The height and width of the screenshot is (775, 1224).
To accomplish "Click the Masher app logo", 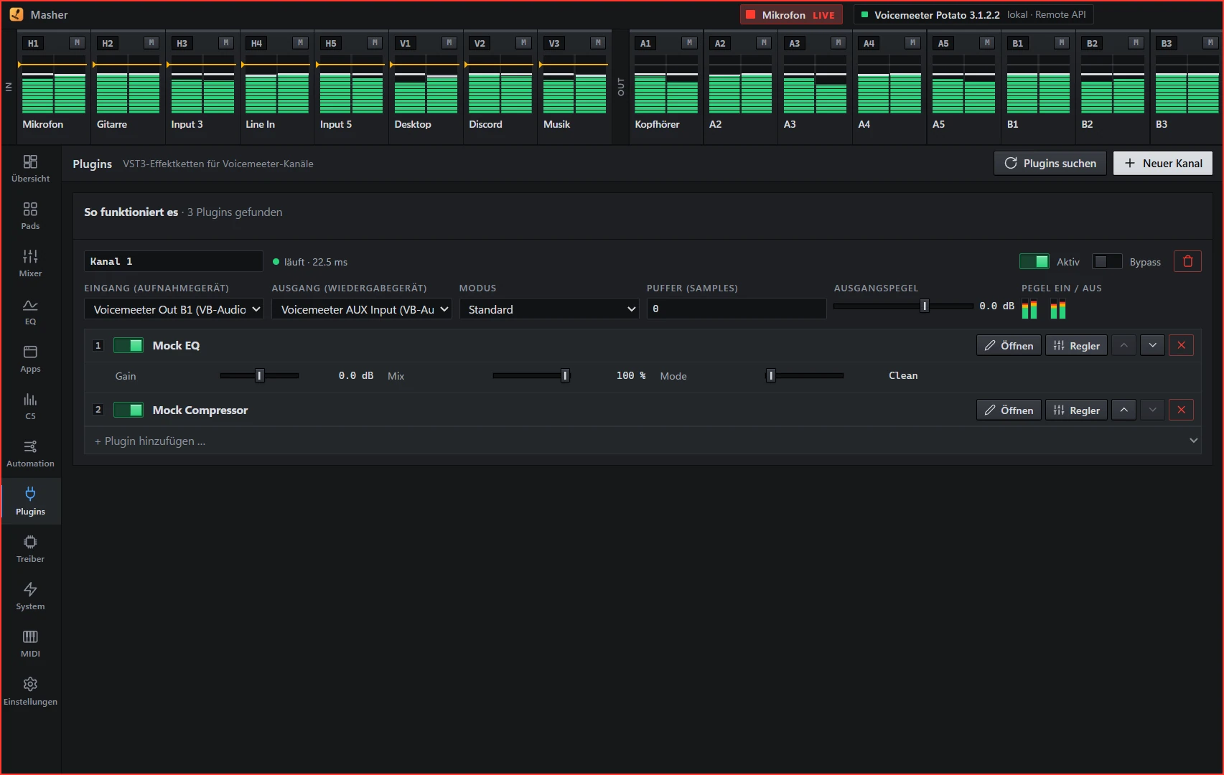I will click(x=17, y=14).
